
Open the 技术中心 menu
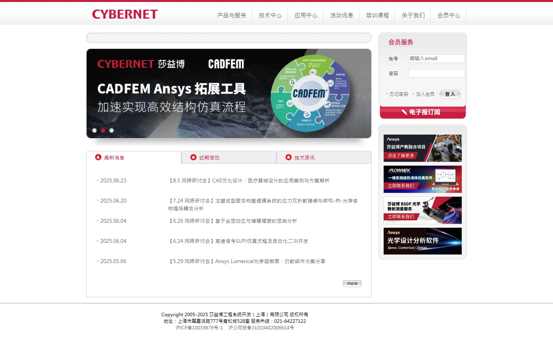[x=270, y=16]
